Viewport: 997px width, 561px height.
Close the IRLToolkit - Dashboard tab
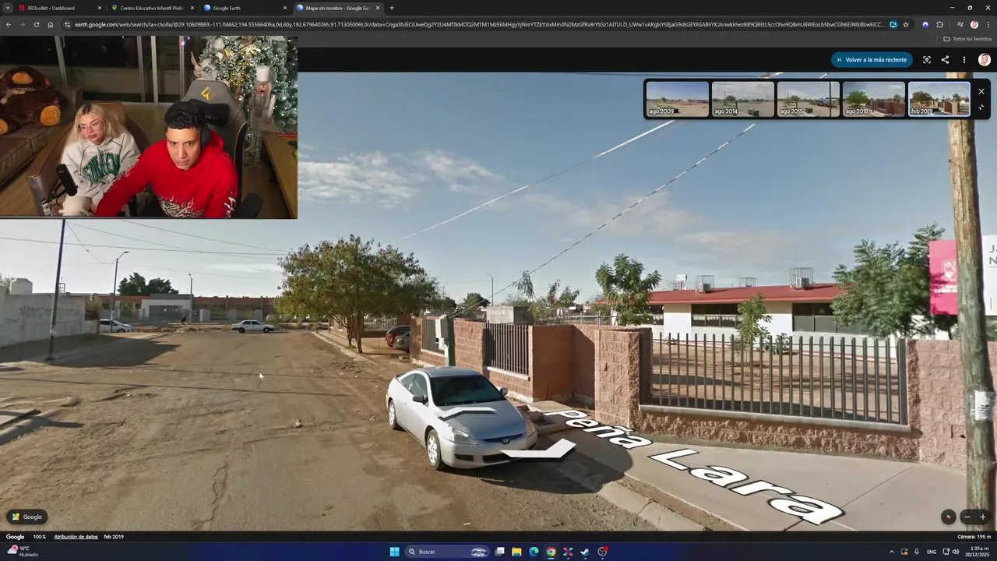[x=99, y=8]
